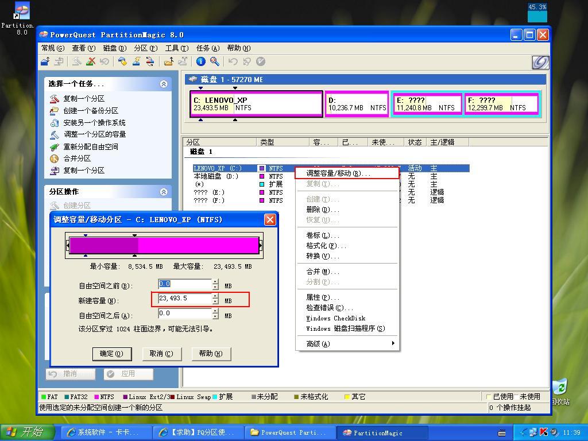Open the 查看(V) menu
The height and width of the screenshot is (441, 588).
84,48
